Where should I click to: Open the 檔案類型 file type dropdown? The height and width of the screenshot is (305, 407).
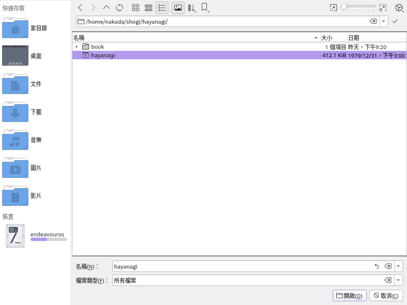tap(398, 280)
